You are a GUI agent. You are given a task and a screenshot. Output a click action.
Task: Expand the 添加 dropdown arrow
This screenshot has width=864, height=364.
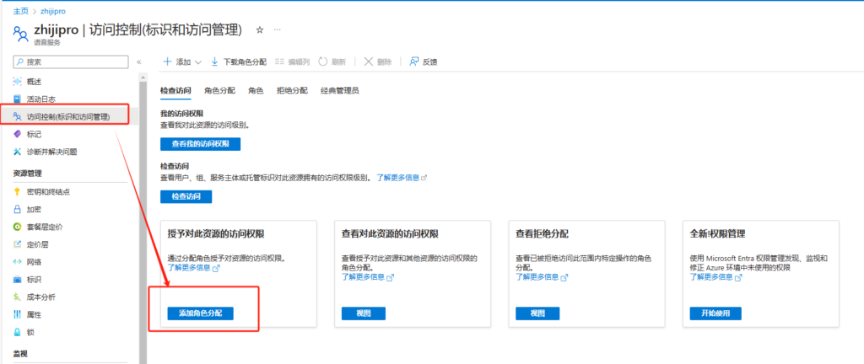pos(198,62)
